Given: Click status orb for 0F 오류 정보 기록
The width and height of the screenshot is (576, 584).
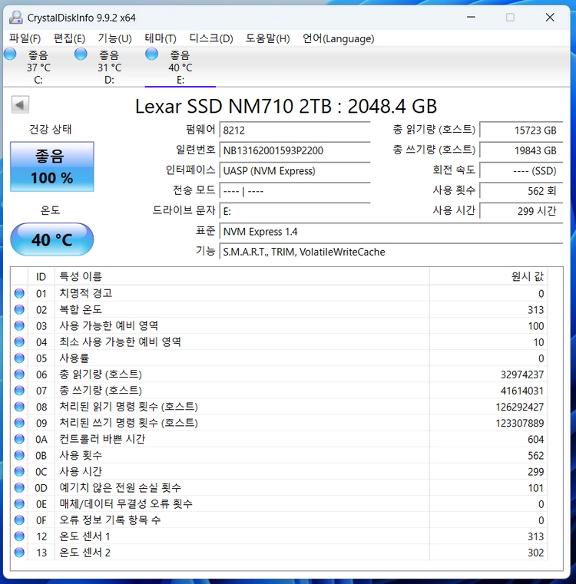Looking at the screenshot, I should click(x=19, y=520).
